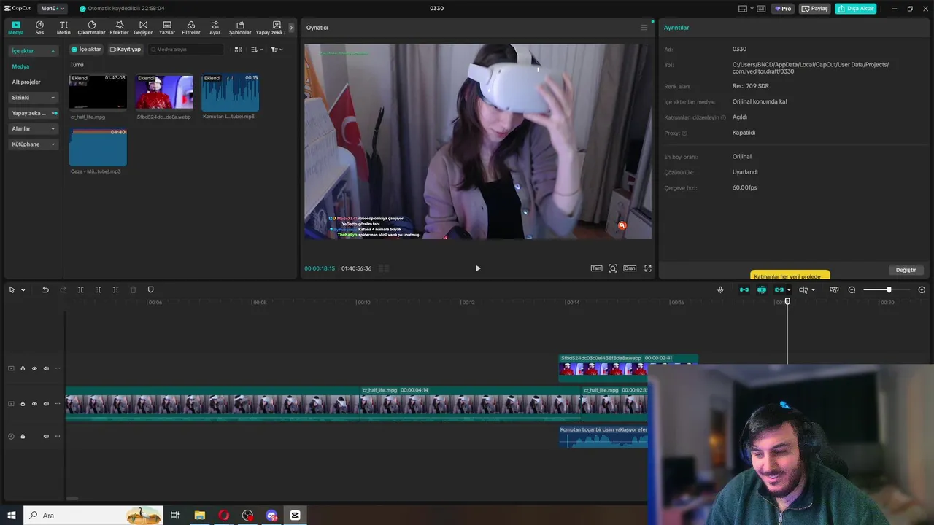
Task: Lock the Komutan Logar audio track
Action: [x=23, y=436]
